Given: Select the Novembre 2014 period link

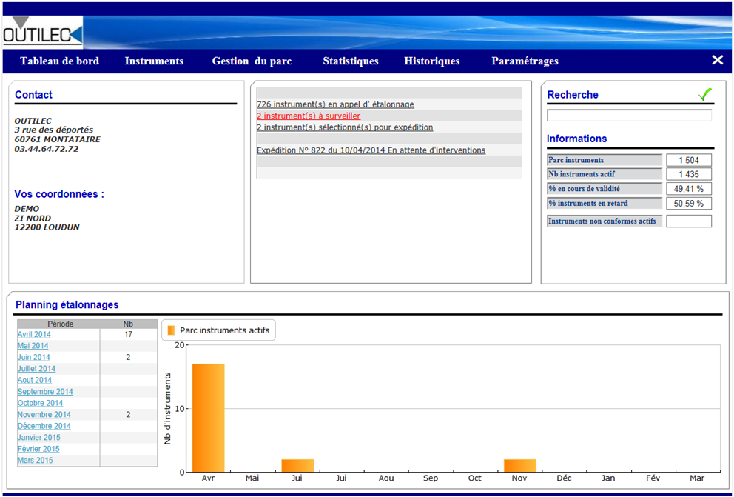Looking at the screenshot, I should tap(44, 415).
